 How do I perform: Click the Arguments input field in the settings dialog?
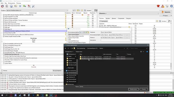pyautogui.click(x=116, y=40)
